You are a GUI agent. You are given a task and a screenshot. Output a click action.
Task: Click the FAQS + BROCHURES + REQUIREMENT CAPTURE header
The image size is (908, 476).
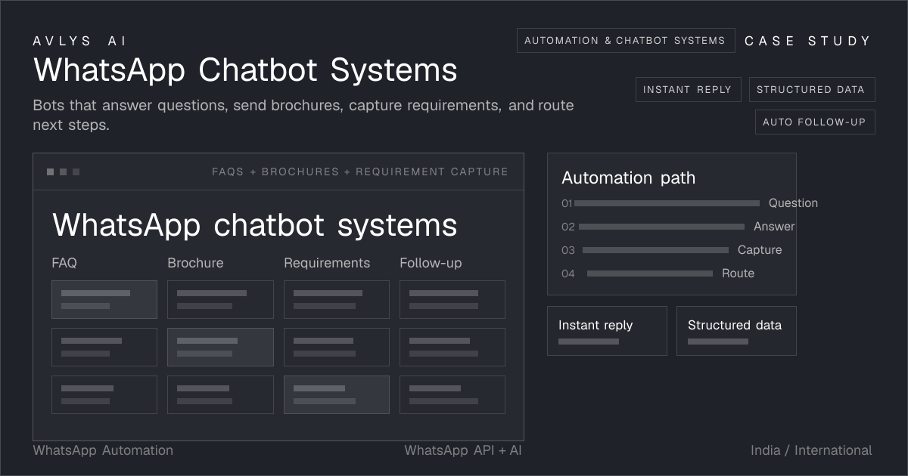click(360, 172)
